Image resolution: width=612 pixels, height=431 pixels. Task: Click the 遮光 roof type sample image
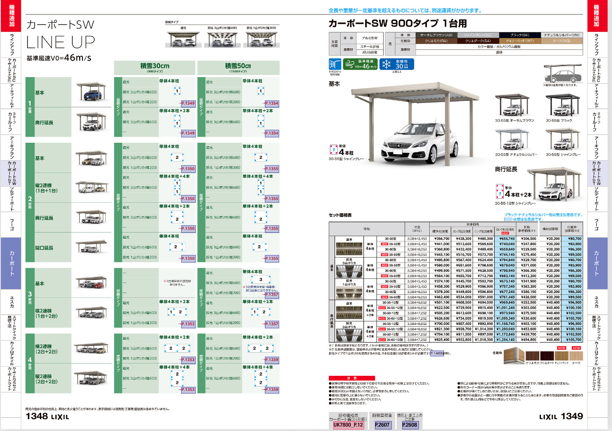[183, 39]
